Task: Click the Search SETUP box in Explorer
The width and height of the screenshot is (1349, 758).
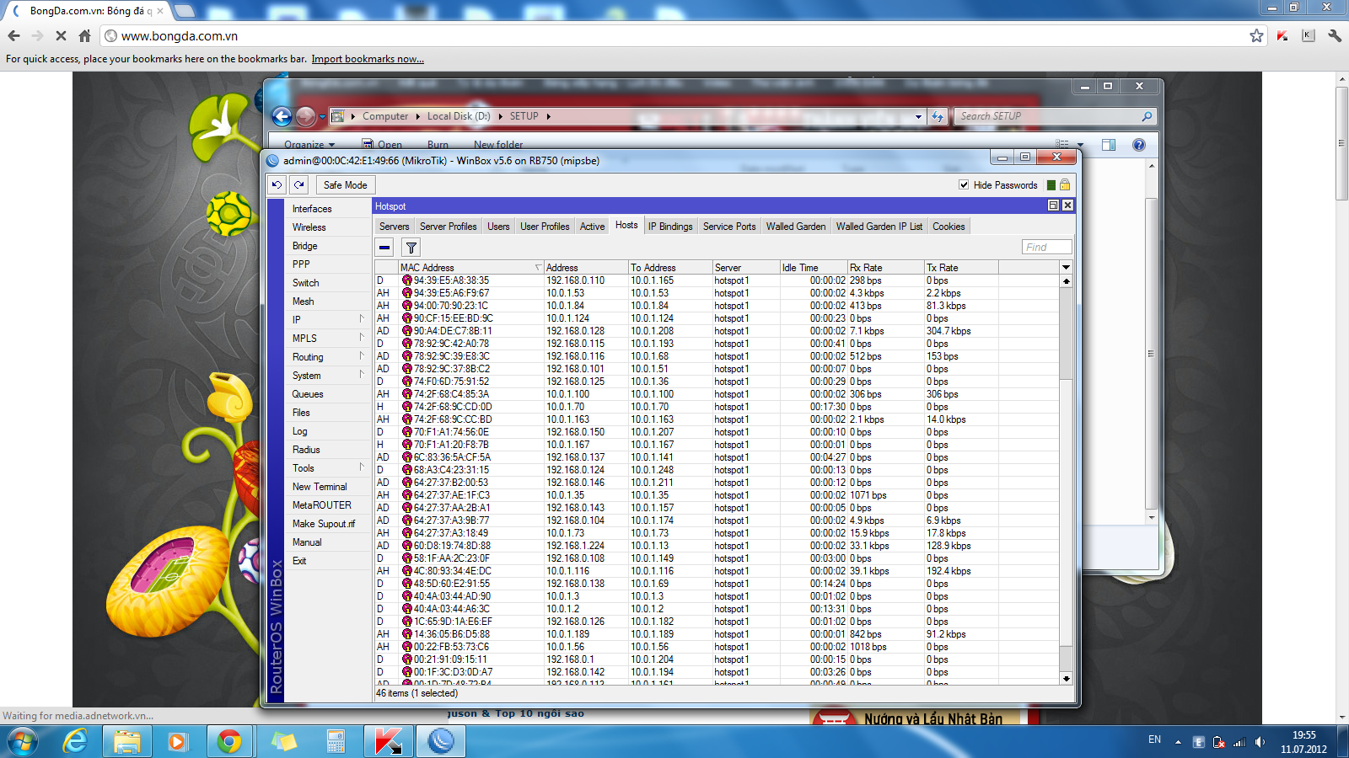Action: [1054, 116]
